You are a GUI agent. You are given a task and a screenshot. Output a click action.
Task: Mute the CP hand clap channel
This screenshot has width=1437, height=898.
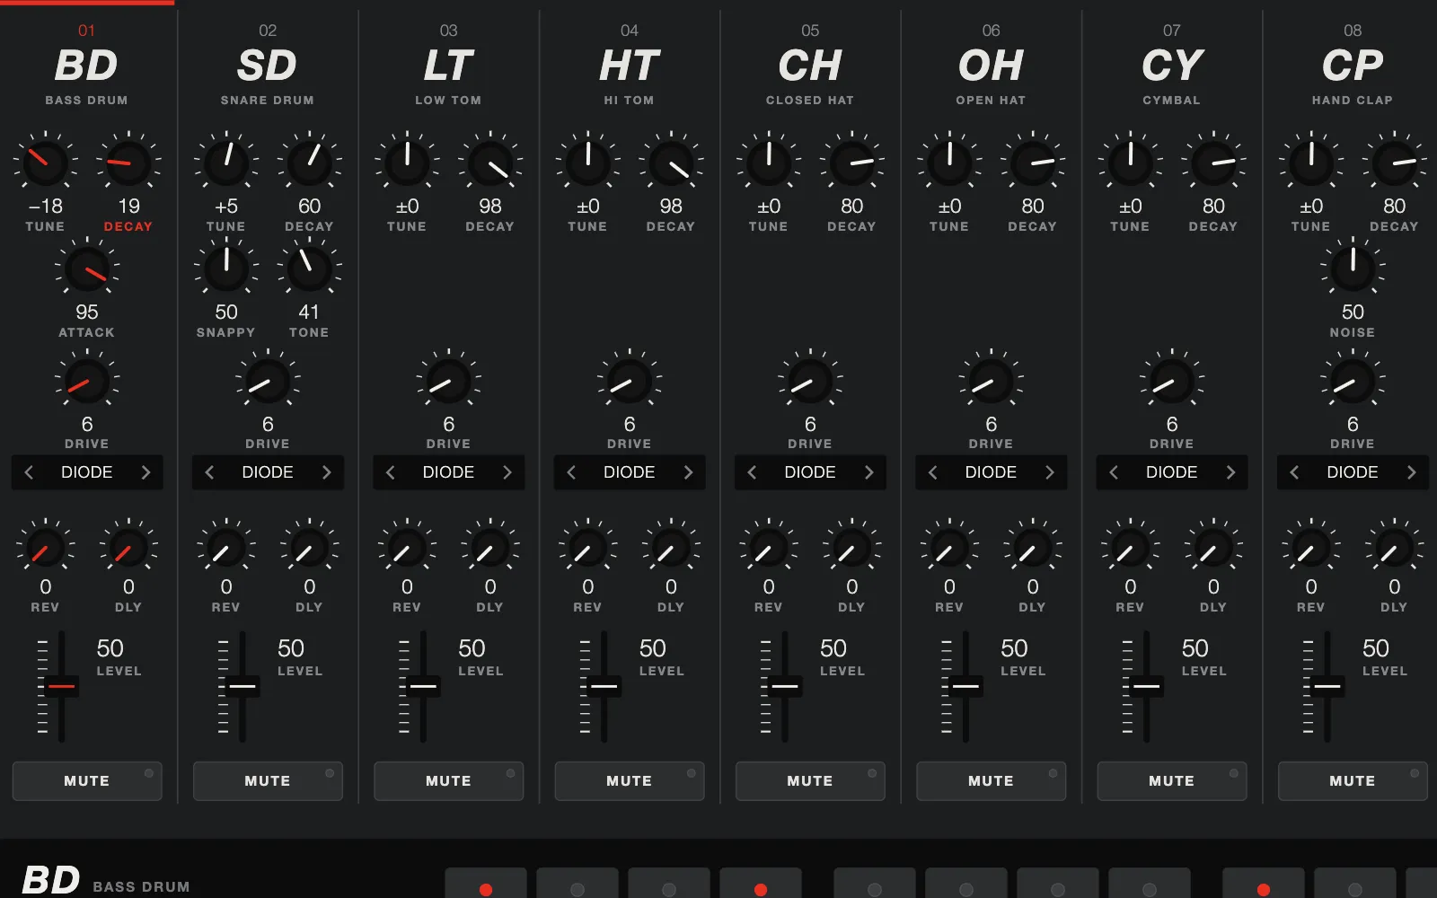(1353, 780)
